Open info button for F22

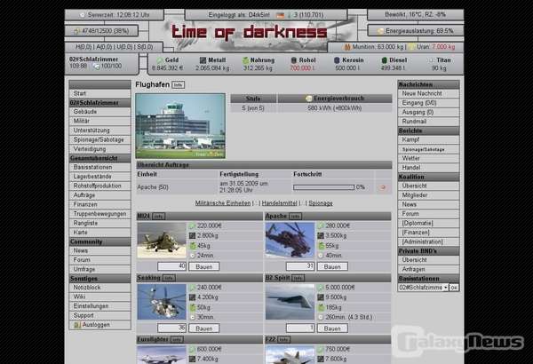point(283,339)
